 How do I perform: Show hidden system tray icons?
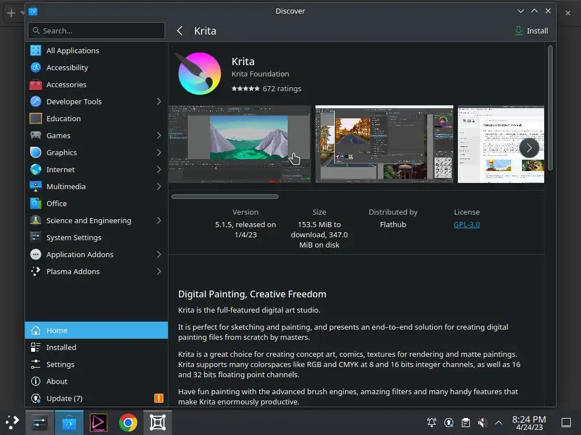pyautogui.click(x=499, y=423)
